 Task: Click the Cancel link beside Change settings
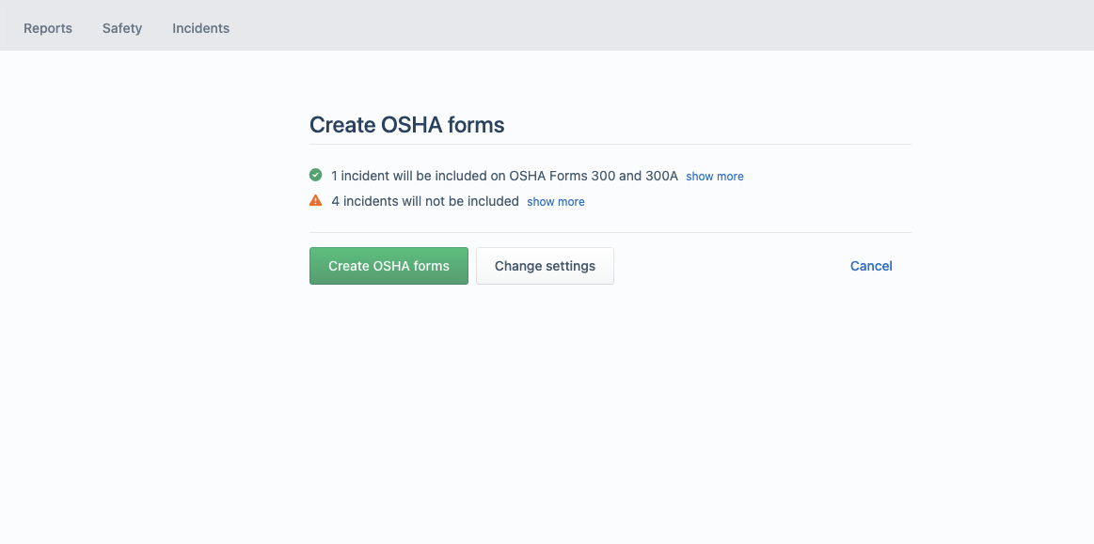pyautogui.click(x=871, y=265)
